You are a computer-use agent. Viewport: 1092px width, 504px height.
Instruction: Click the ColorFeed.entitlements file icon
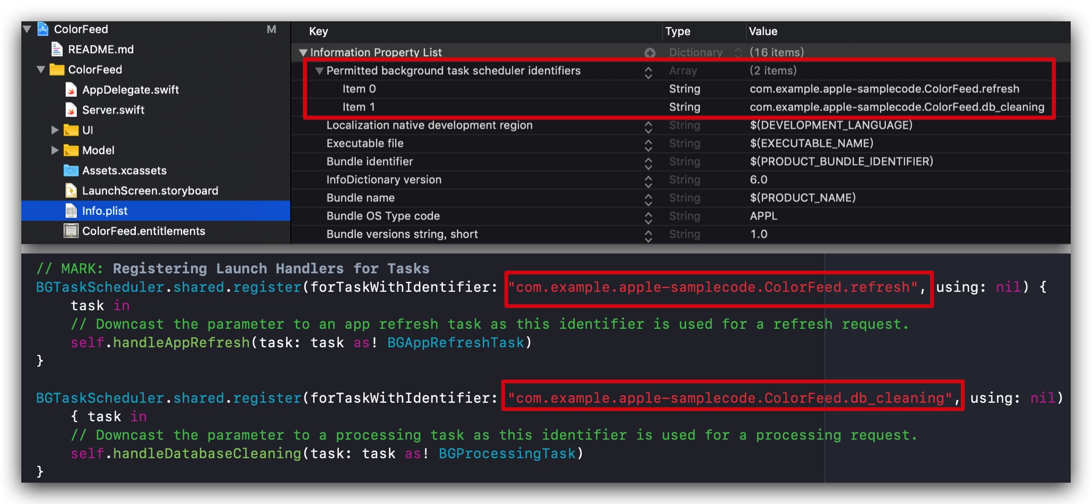71,231
